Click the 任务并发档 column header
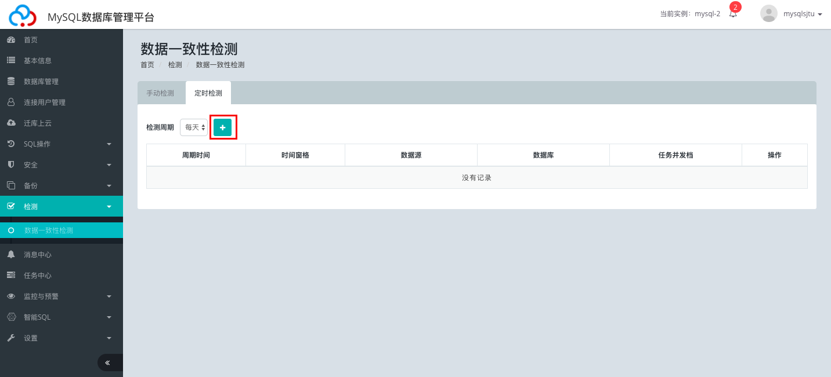Image resolution: width=831 pixels, height=377 pixels. [675, 155]
